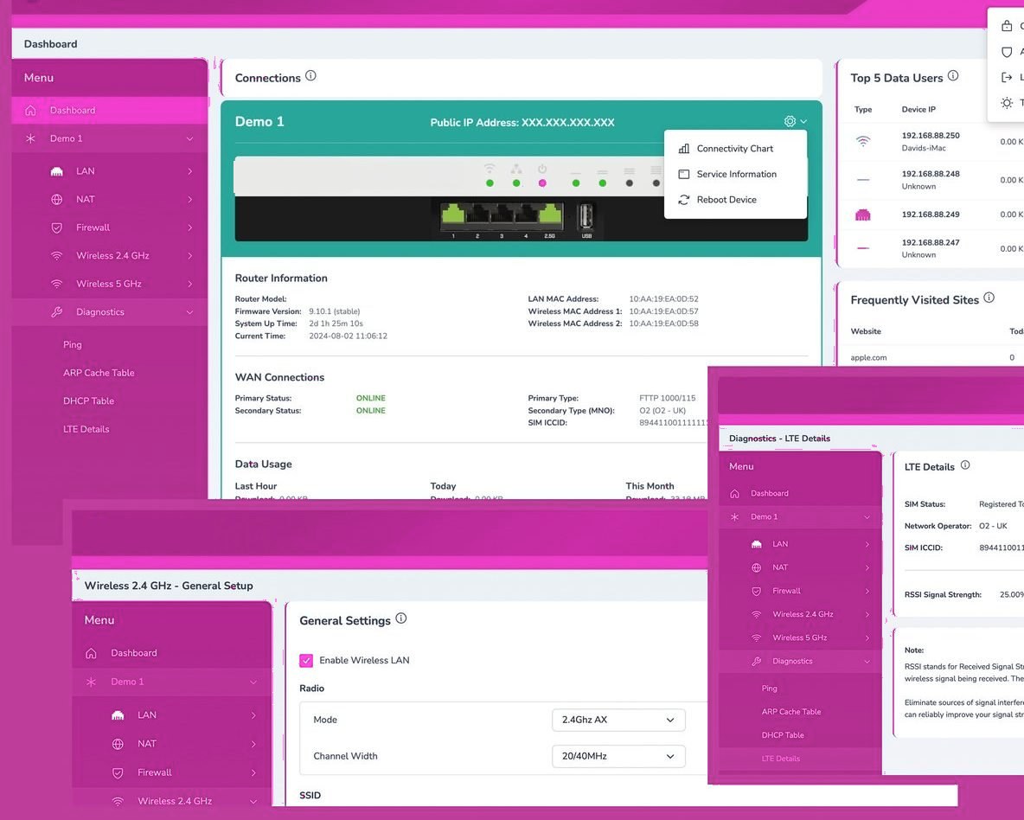Click the Diagnostics wrench icon in main menu
This screenshot has height=820, width=1024.
click(57, 311)
